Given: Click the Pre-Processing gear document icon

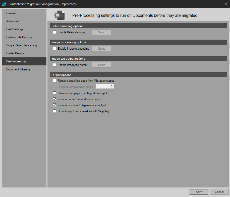Looking at the screenshot, I should 60,15.
